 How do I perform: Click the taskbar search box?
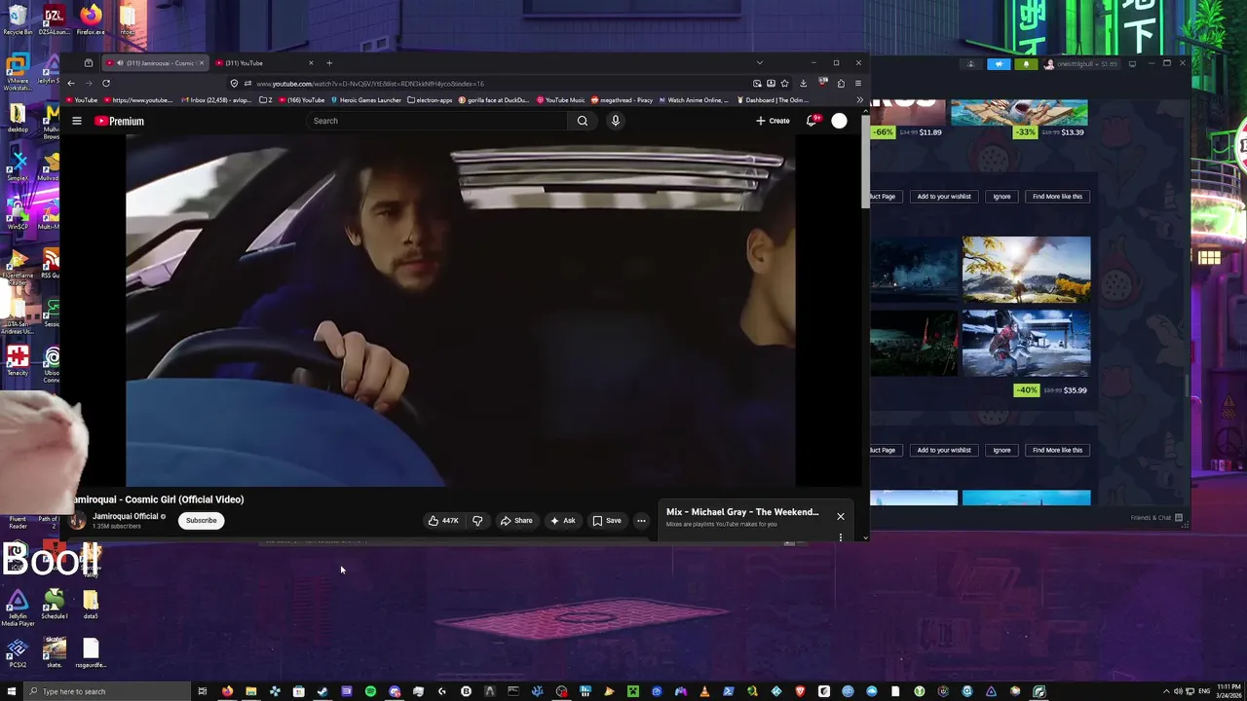click(106, 691)
